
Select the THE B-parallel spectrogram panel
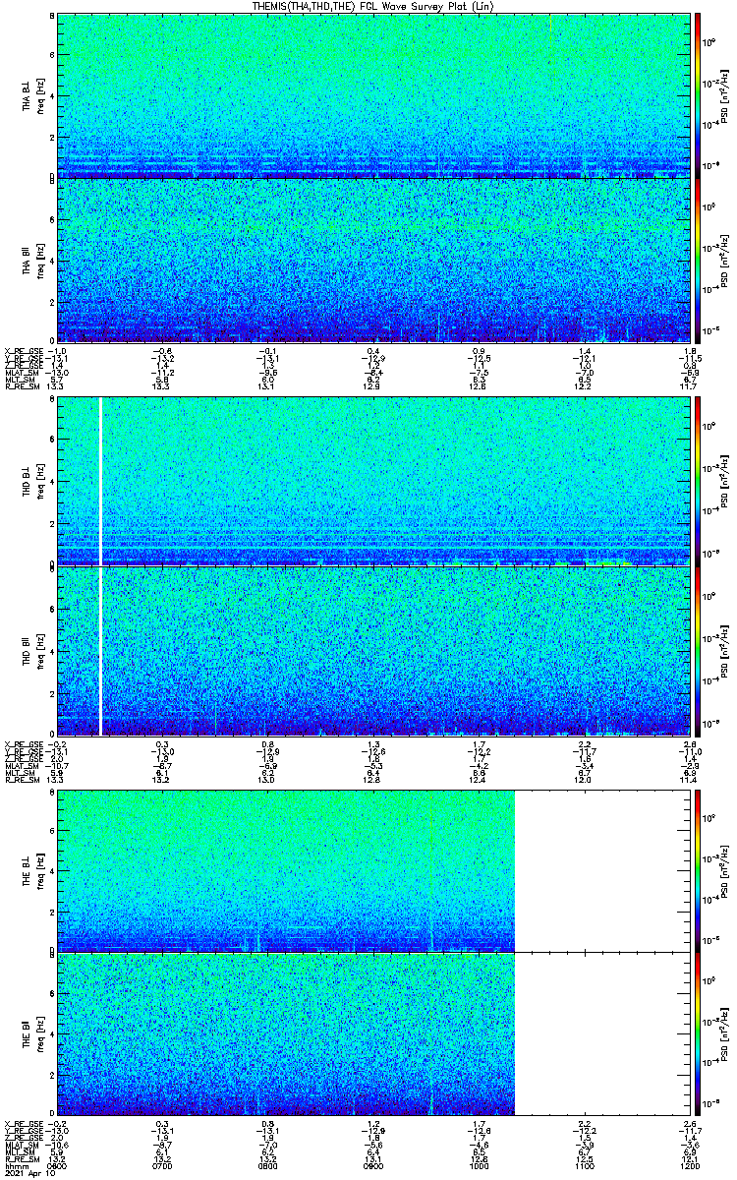coord(374,1033)
